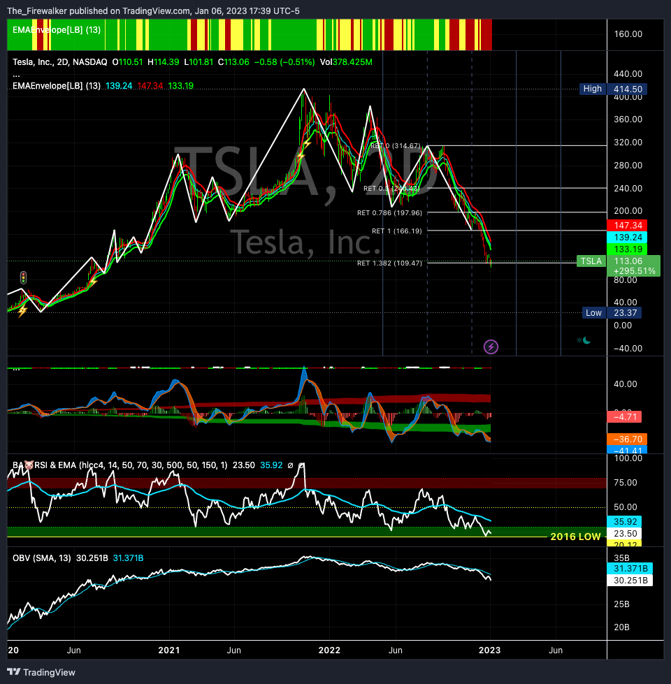This screenshot has width=671, height=684.
Task: Click the orange -36.70 value tag
Action: click(x=627, y=439)
